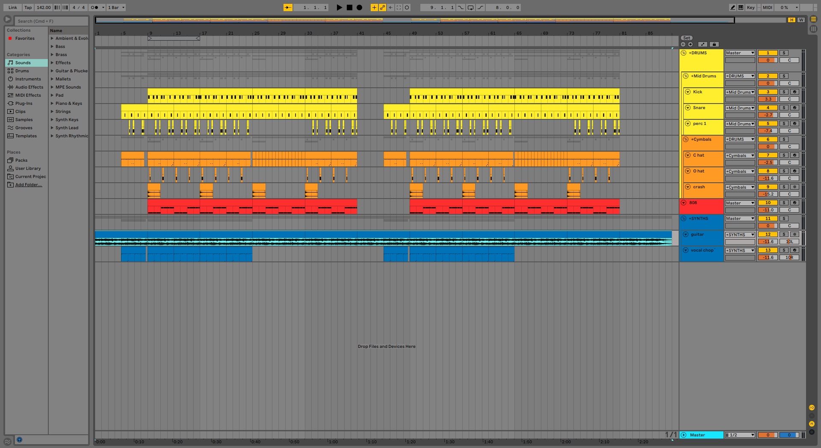Open the Samples browser category

pyautogui.click(x=27, y=120)
